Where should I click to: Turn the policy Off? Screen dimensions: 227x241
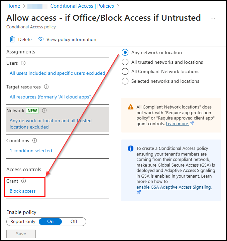click(x=74, y=221)
